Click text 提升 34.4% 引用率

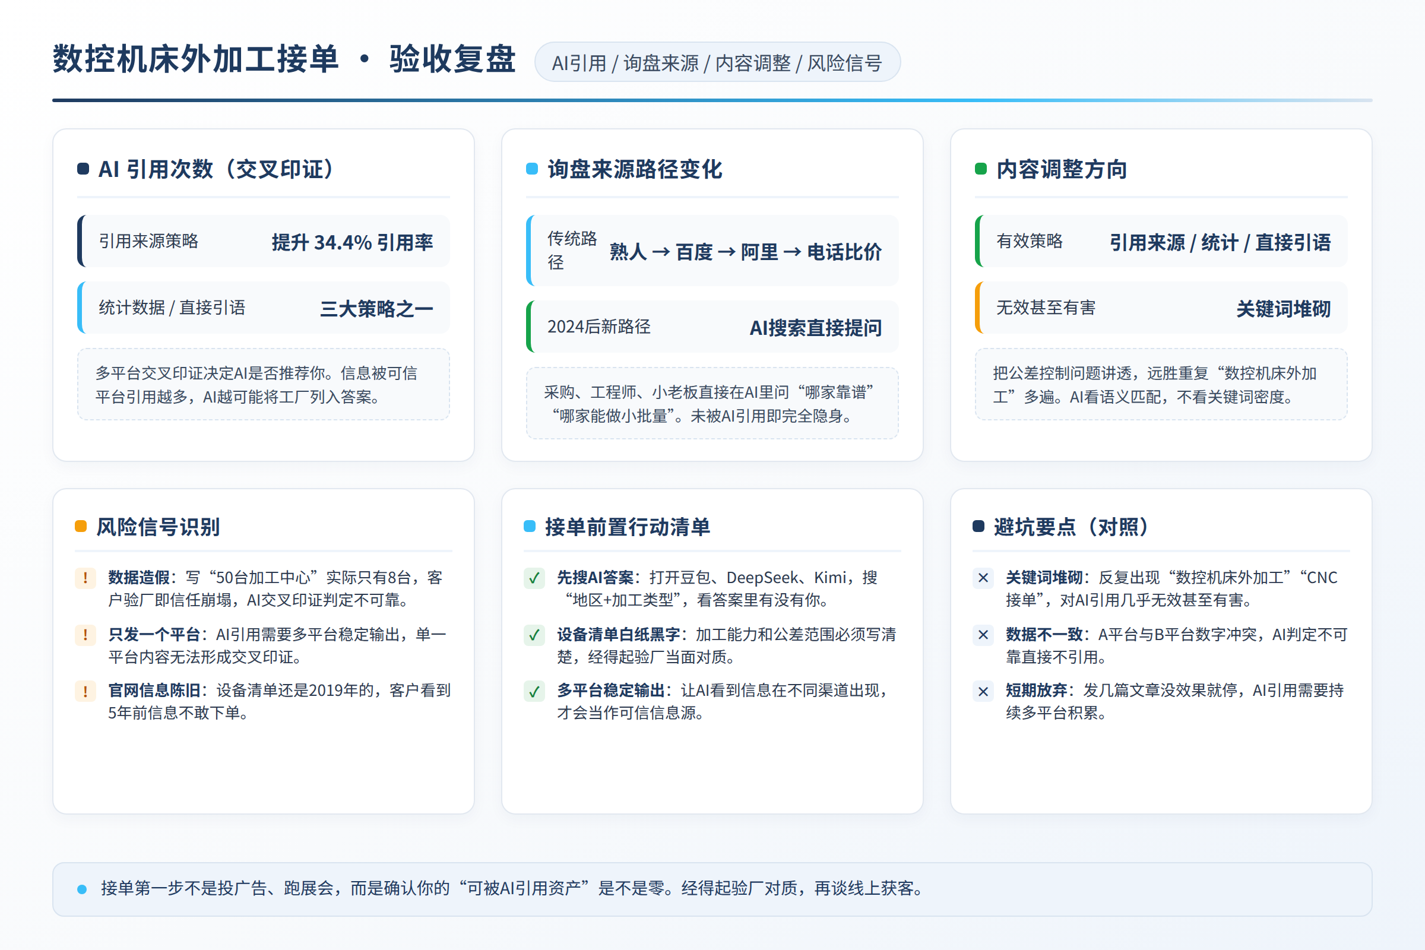352,242
